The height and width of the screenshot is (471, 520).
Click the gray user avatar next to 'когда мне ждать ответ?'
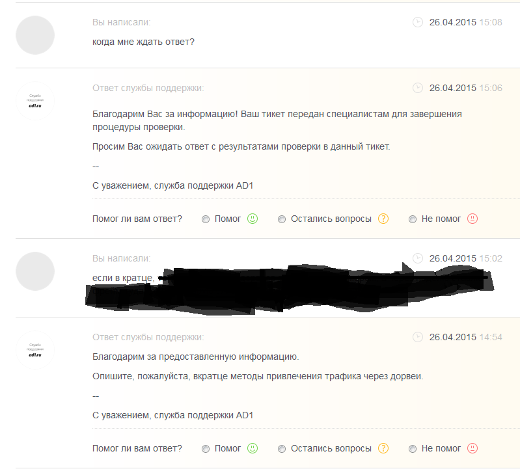coord(35,35)
